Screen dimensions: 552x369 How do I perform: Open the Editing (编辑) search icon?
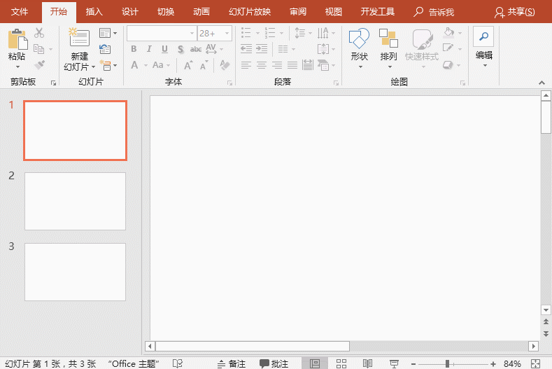[483, 38]
